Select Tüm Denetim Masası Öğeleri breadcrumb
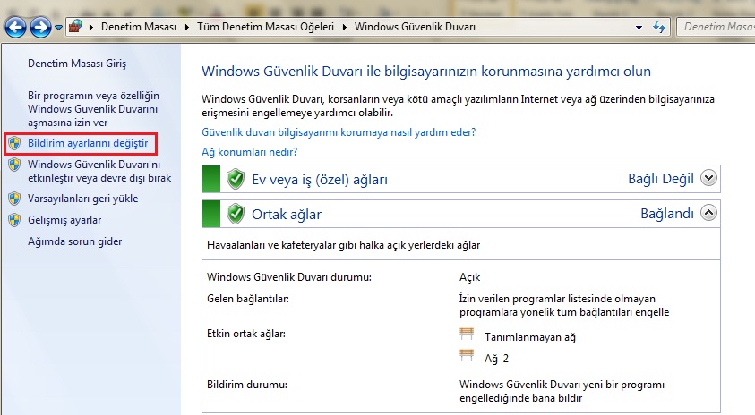The image size is (755, 415). click(265, 27)
